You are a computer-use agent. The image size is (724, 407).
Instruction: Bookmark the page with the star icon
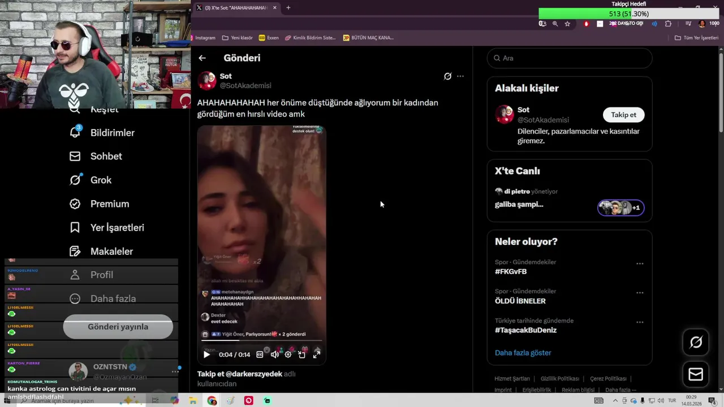[567, 24]
